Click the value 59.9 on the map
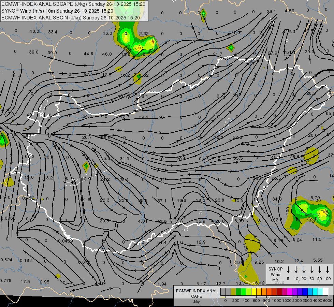Image resolution: width=334 pixels, height=307 pixels. click(x=106, y=137)
